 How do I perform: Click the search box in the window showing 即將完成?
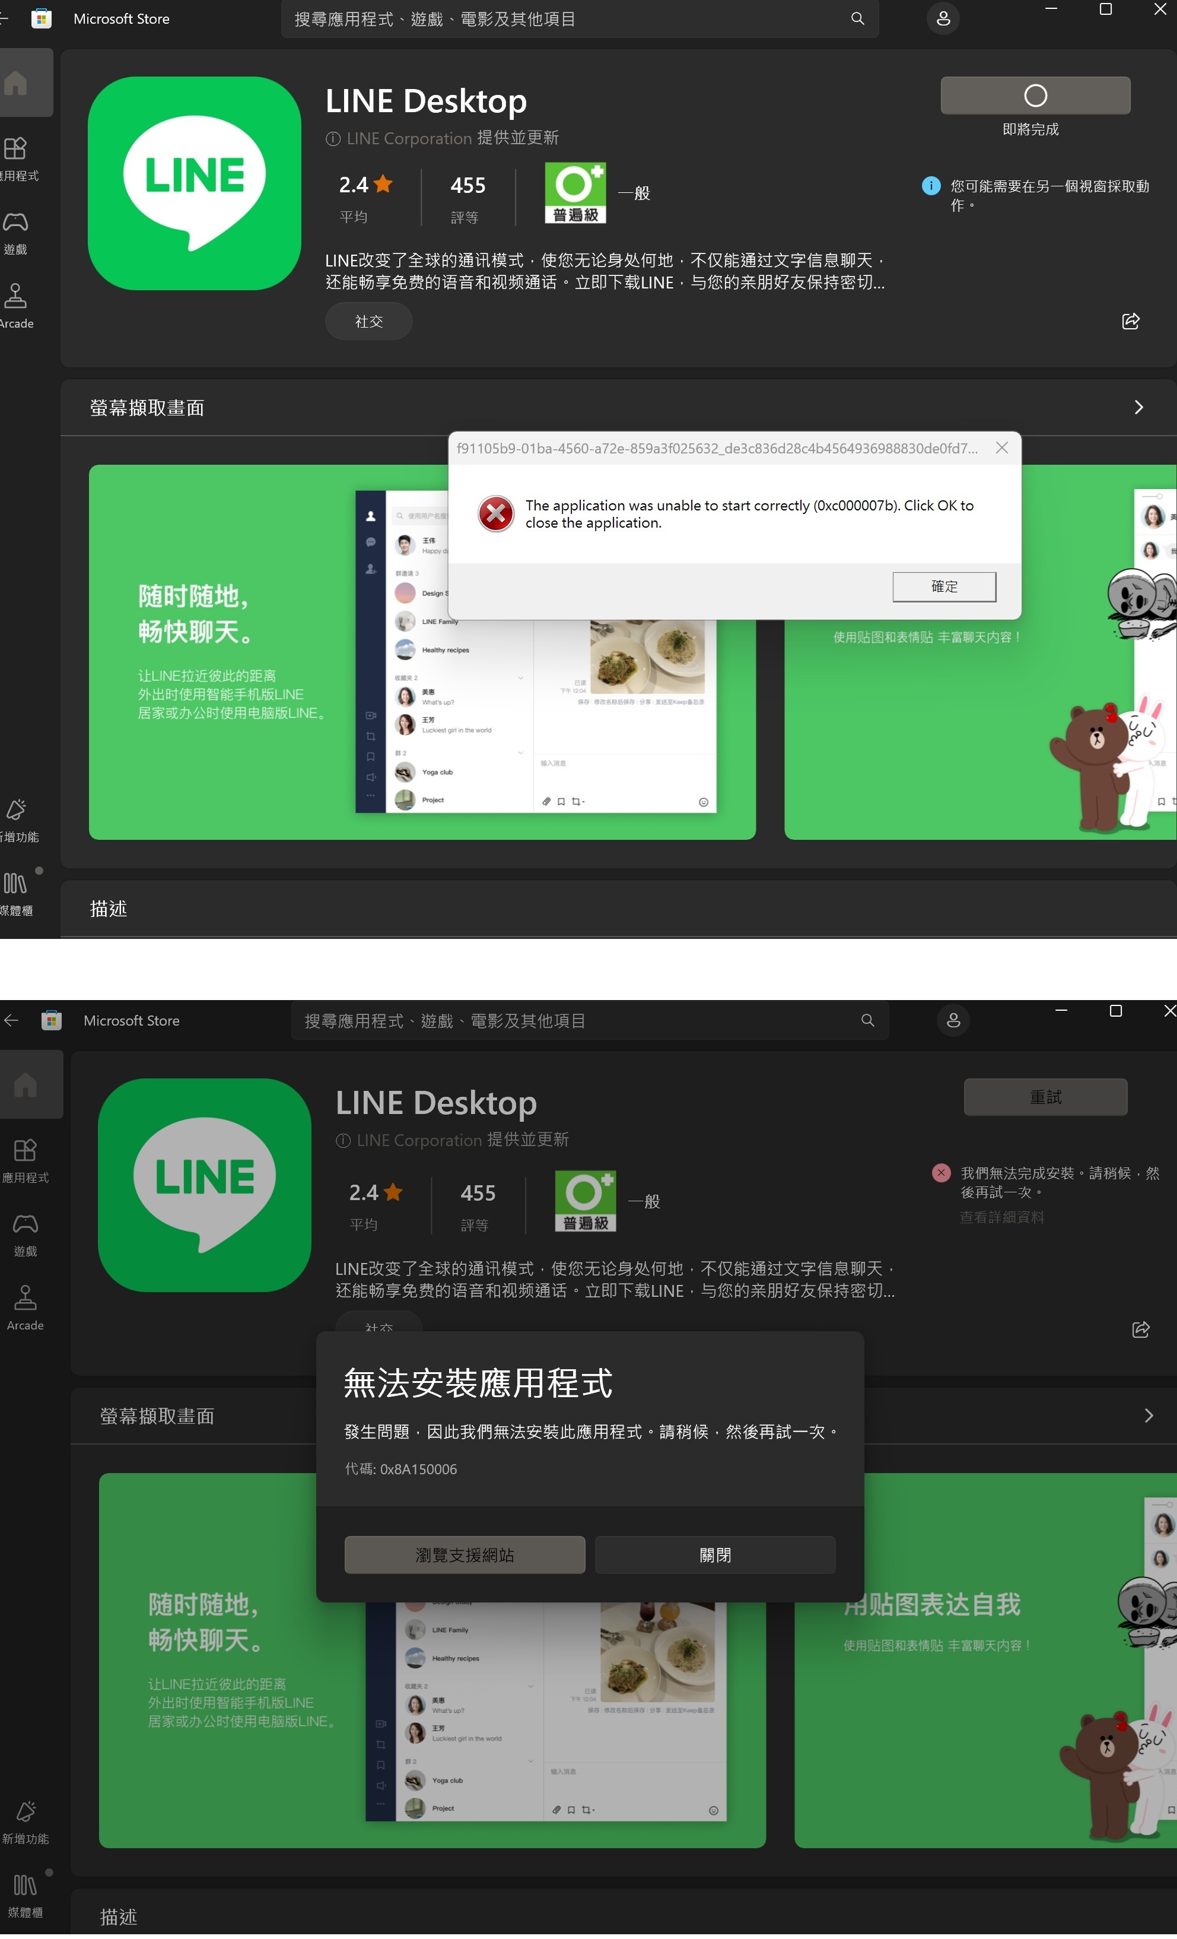(x=579, y=19)
